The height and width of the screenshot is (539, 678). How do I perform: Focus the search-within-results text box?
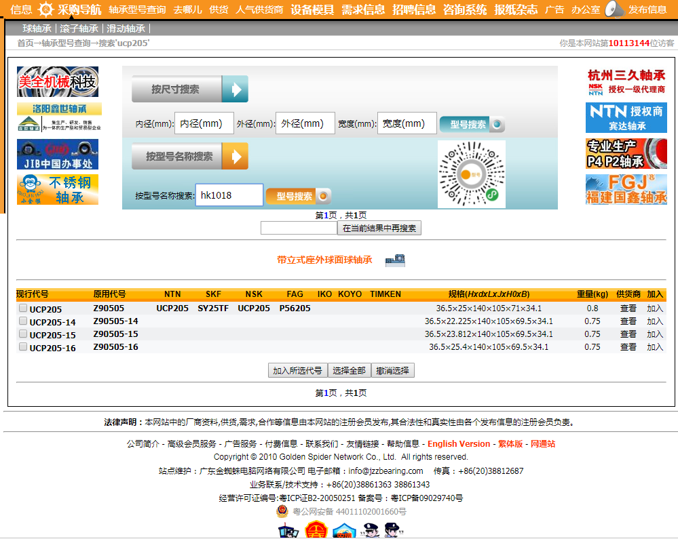pos(299,228)
